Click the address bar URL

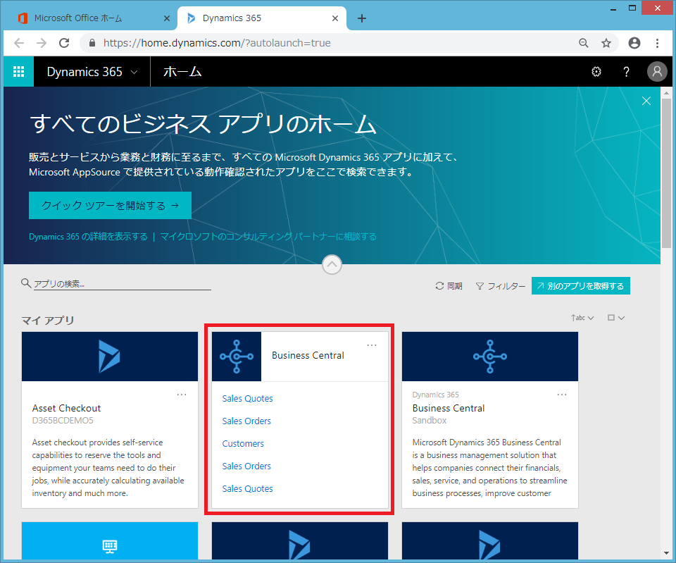217,43
